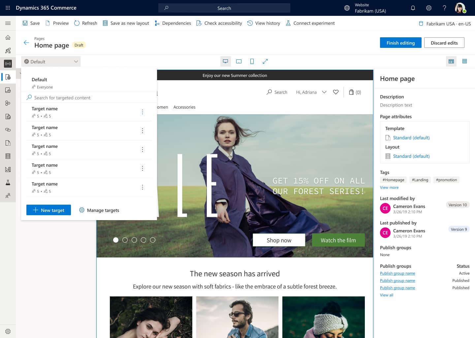Go to Home in the sidebar
475x338 pixels.
pyautogui.click(x=8, y=37)
